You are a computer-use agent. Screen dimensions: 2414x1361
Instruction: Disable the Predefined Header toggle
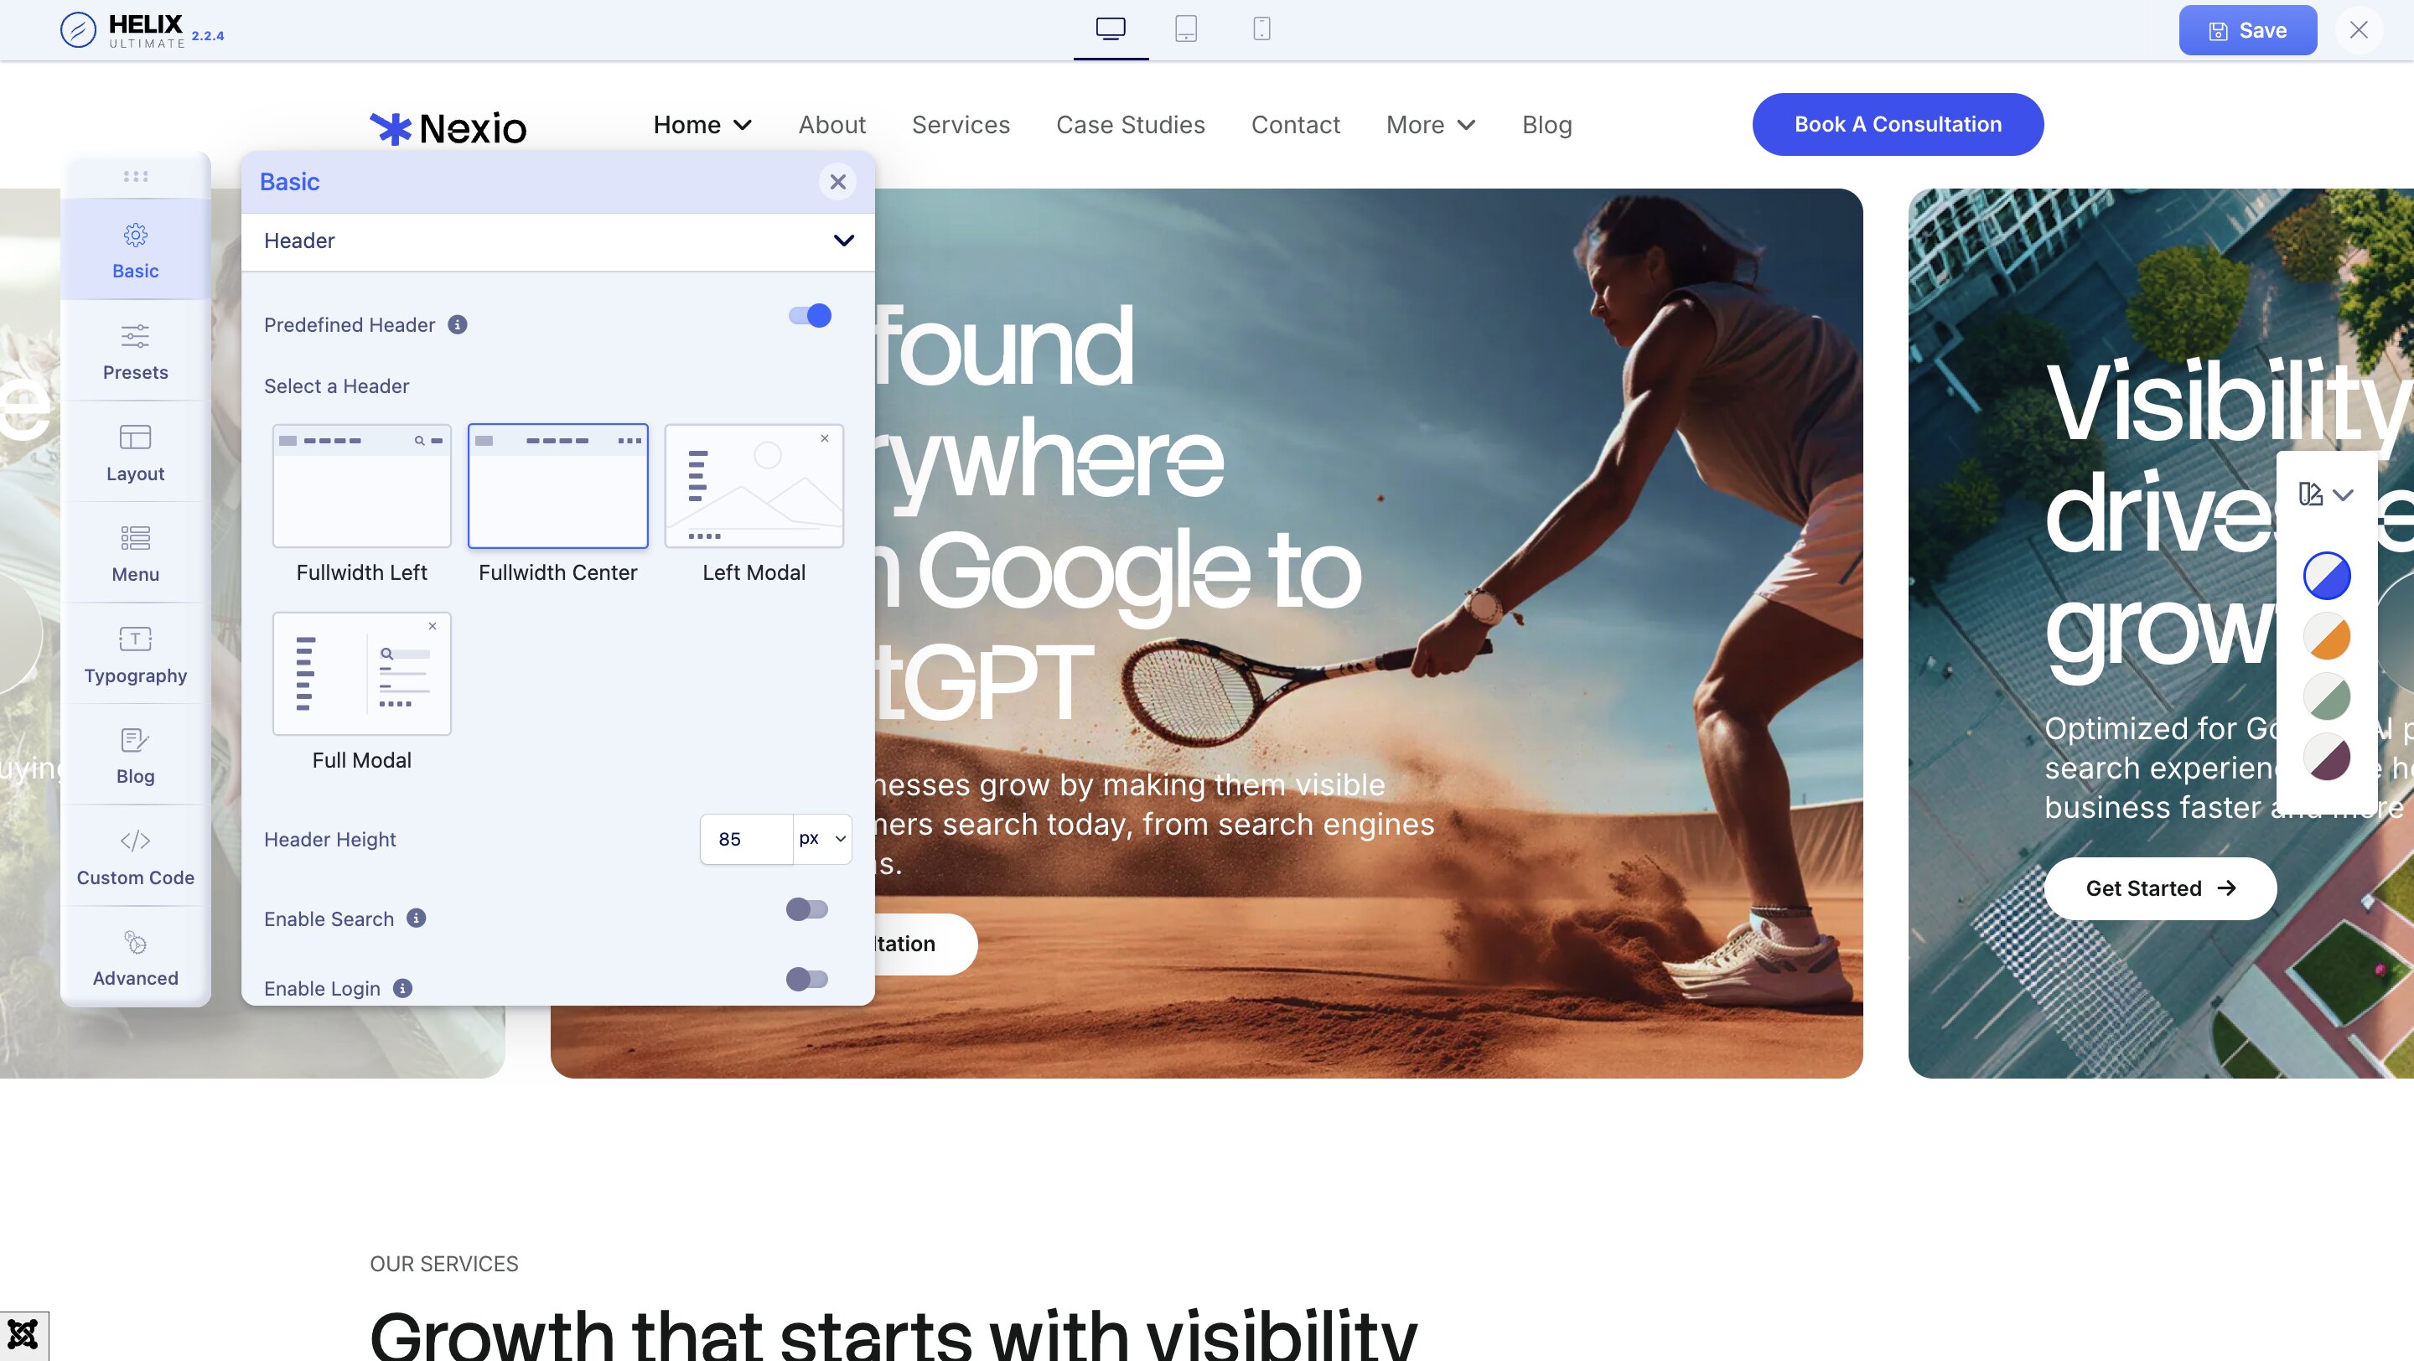click(x=809, y=316)
